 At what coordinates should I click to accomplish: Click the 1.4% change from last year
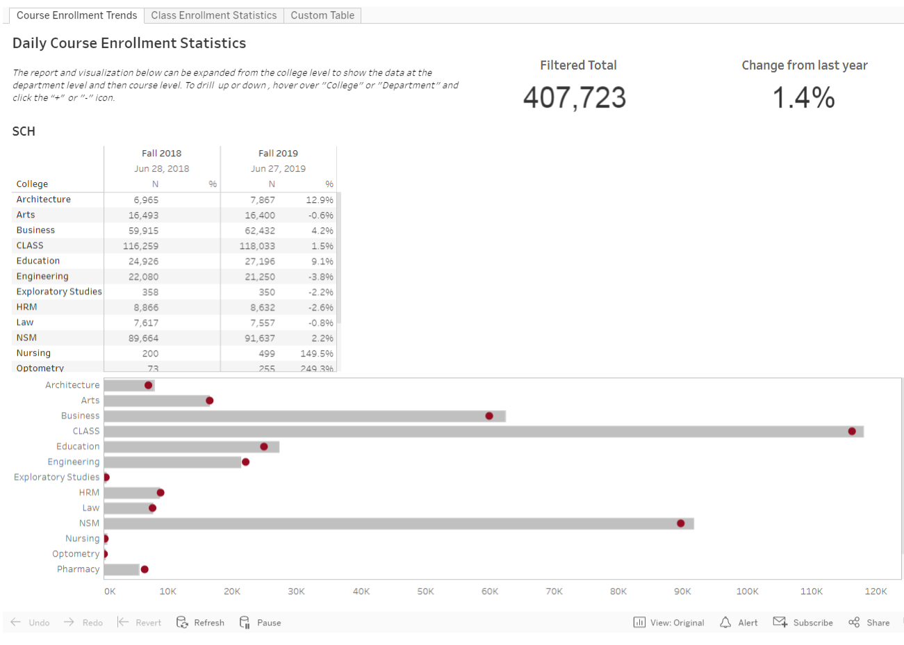[804, 97]
